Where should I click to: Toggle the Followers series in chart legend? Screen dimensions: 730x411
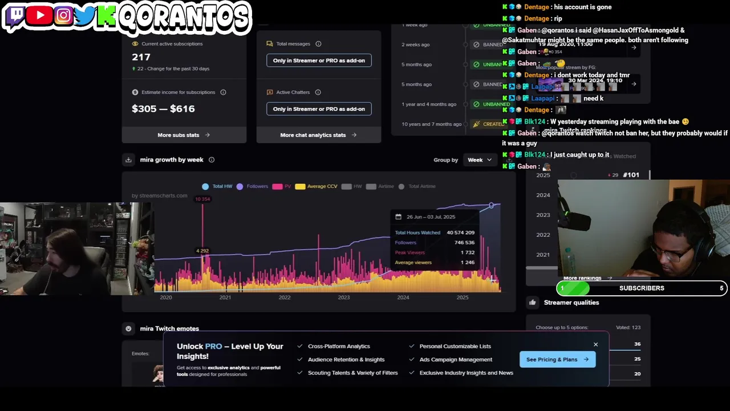pyautogui.click(x=252, y=186)
